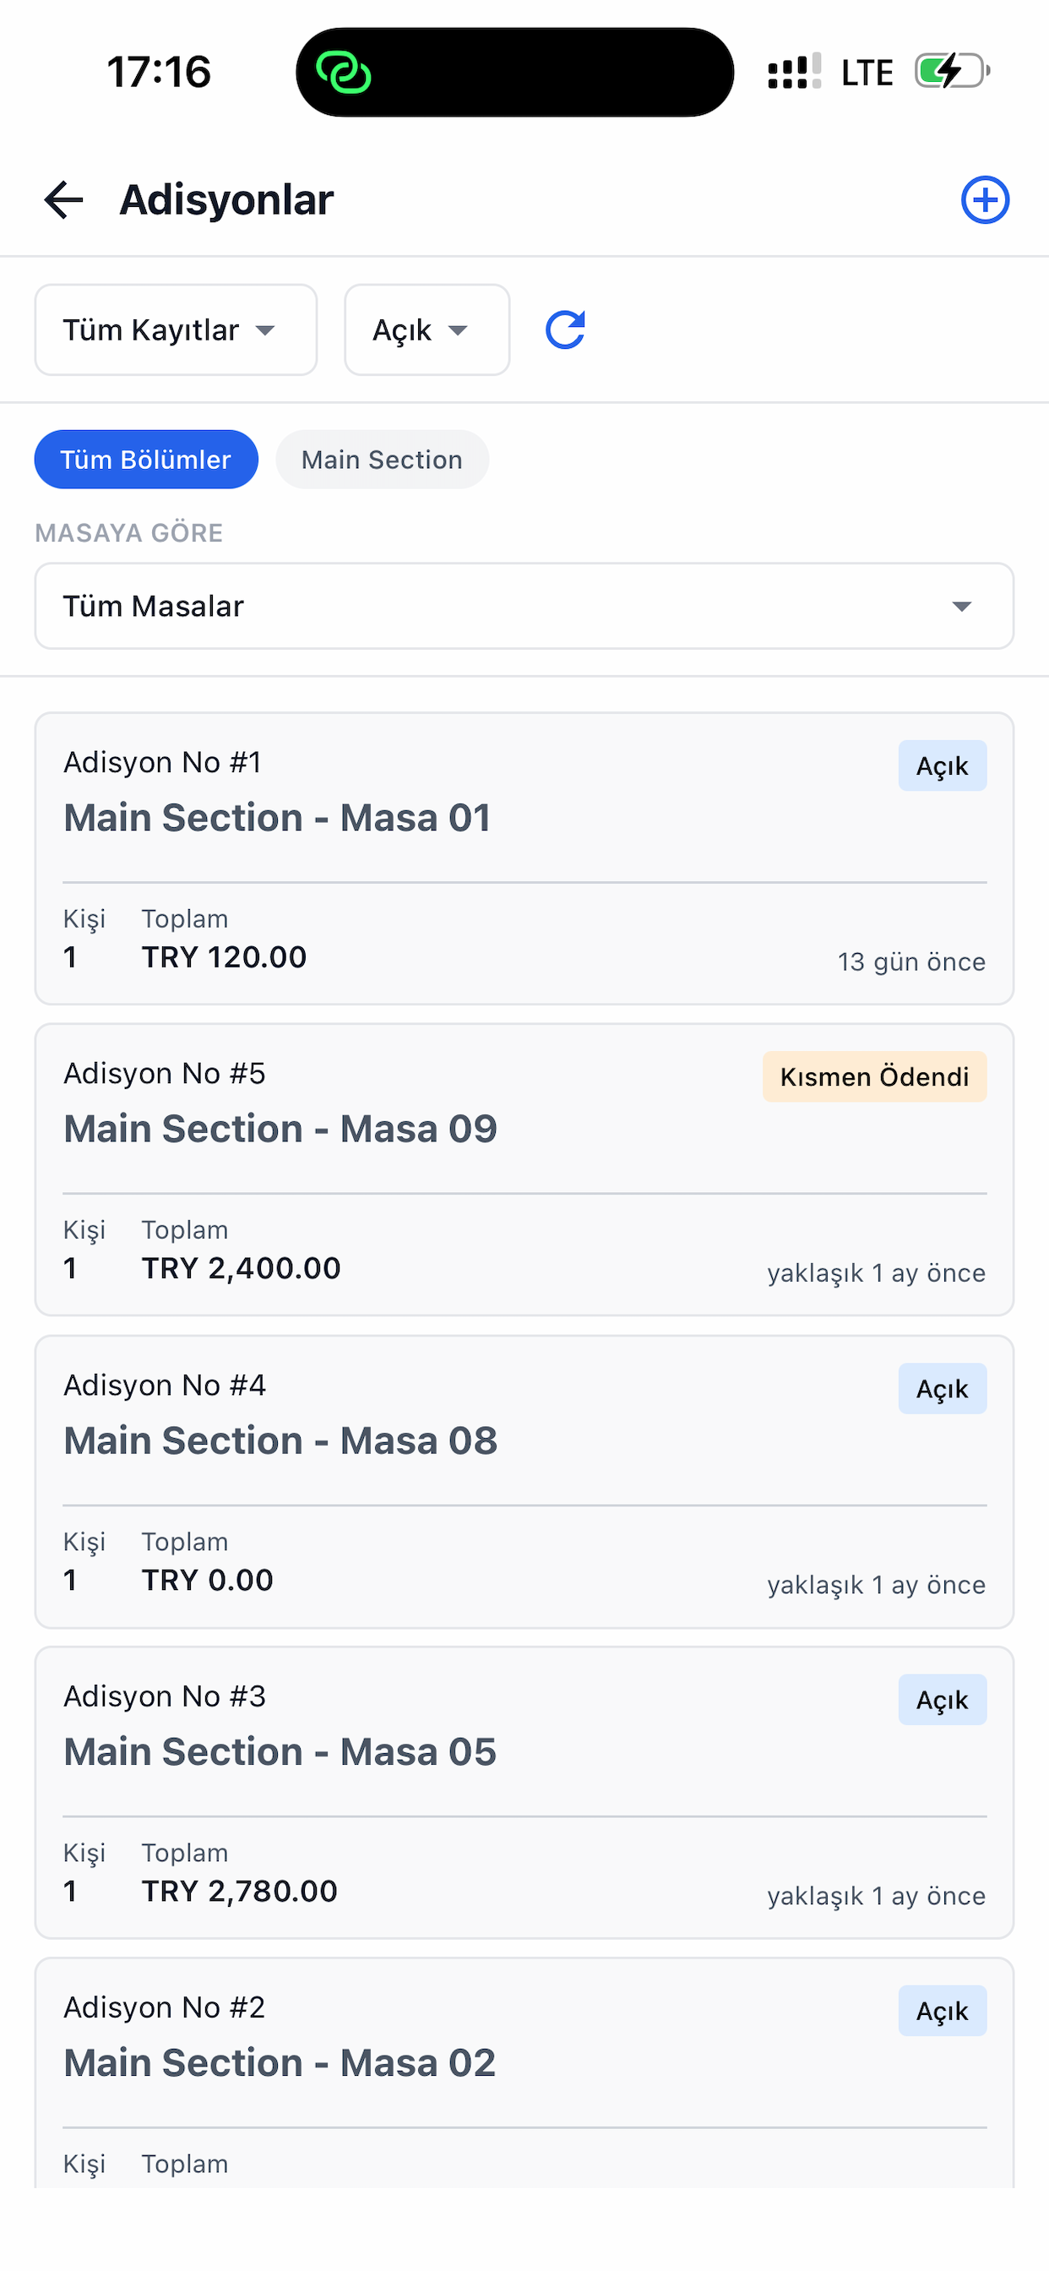Image resolution: width=1049 pixels, height=2271 pixels.
Task: Tap the Adisyonlar page title
Action: (226, 200)
